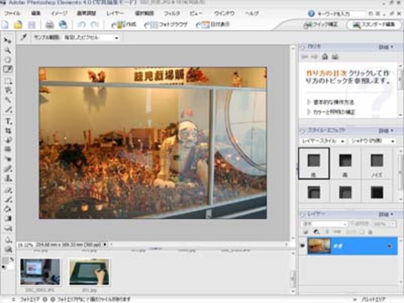
Task: Click the フォトブラウザ (Photo Browser) button
Action: pos(171,24)
